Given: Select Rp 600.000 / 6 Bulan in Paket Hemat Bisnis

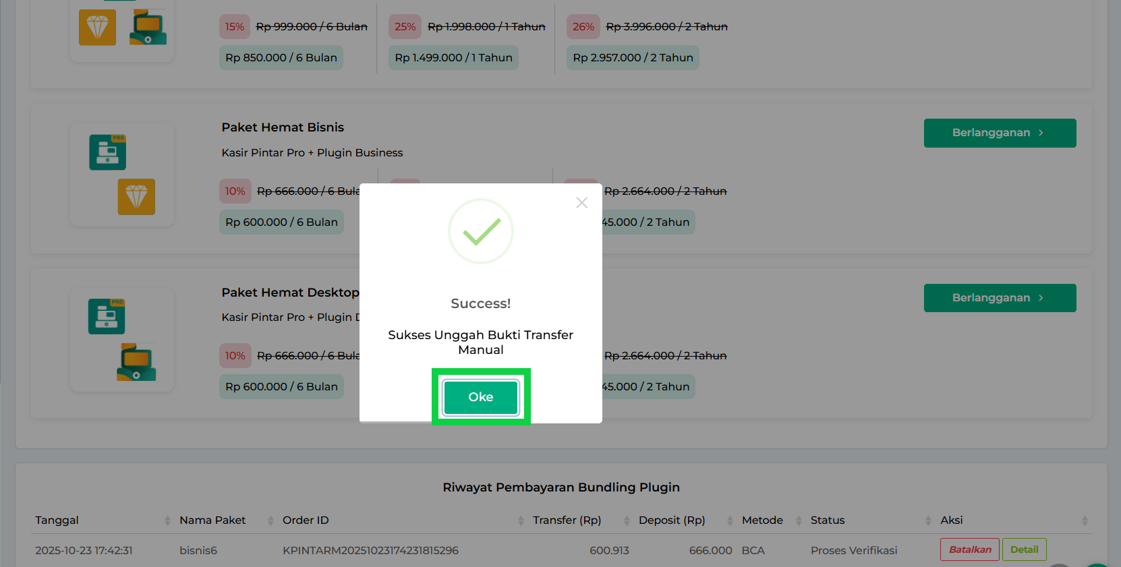Looking at the screenshot, I should point(281,222).
